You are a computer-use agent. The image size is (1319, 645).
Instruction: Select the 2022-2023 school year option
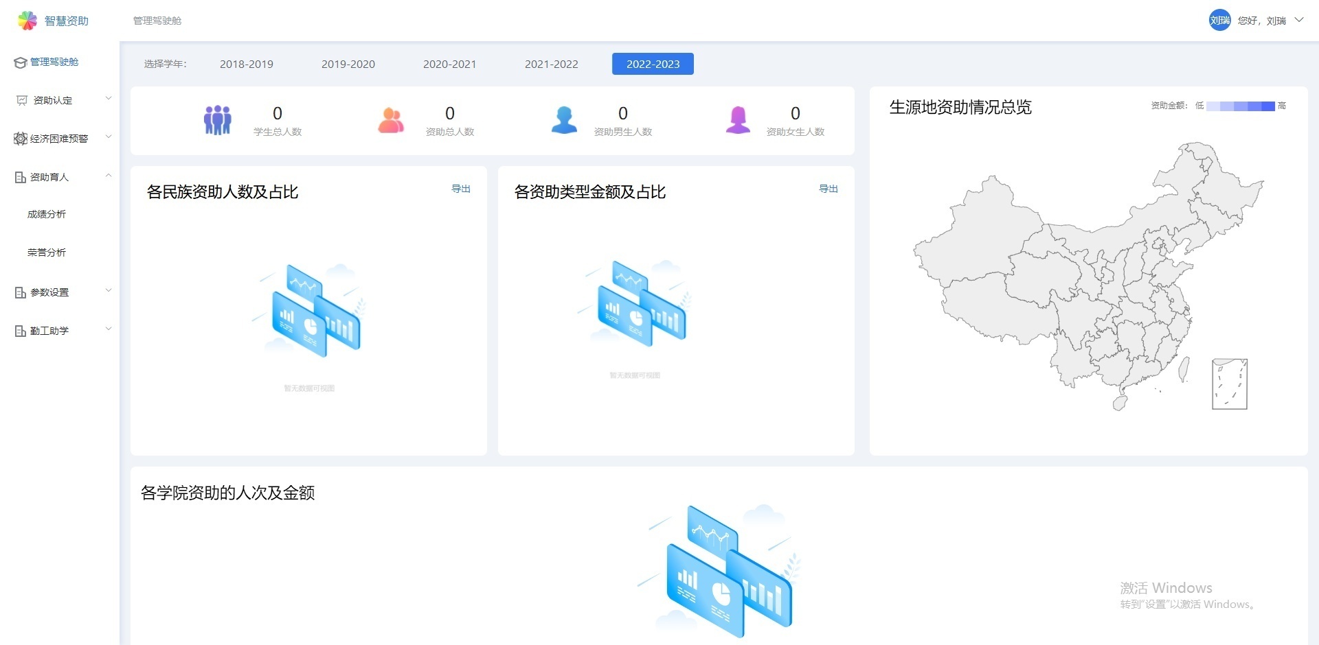coord(653,64)
